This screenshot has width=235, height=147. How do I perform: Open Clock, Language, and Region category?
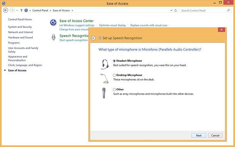click(25, 65)
